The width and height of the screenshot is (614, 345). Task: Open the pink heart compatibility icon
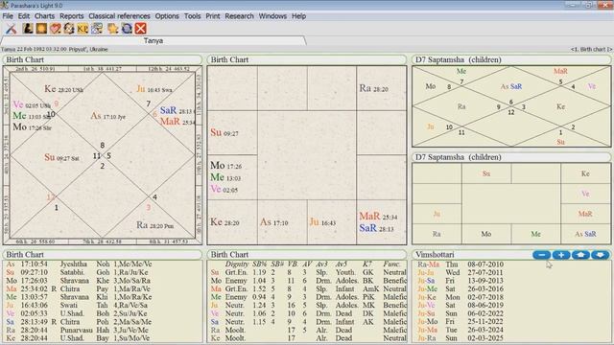click(56, 29)
